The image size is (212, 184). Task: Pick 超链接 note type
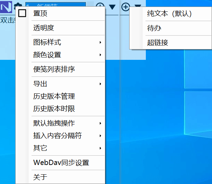(171, 43)
